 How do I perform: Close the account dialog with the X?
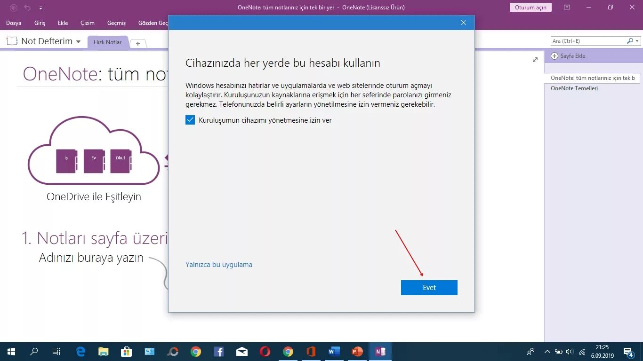(464, 23)
